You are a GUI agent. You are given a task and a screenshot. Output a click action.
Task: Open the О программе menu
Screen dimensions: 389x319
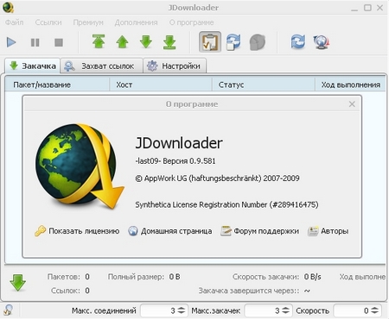pos(191,22)
